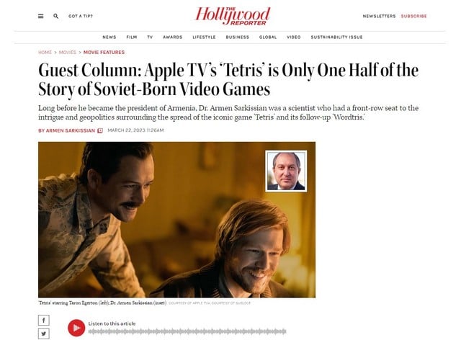This screenshot has height=340, width=461.
Task: Open the Sustainability Issue section
Action: click(x=336, y=37)
